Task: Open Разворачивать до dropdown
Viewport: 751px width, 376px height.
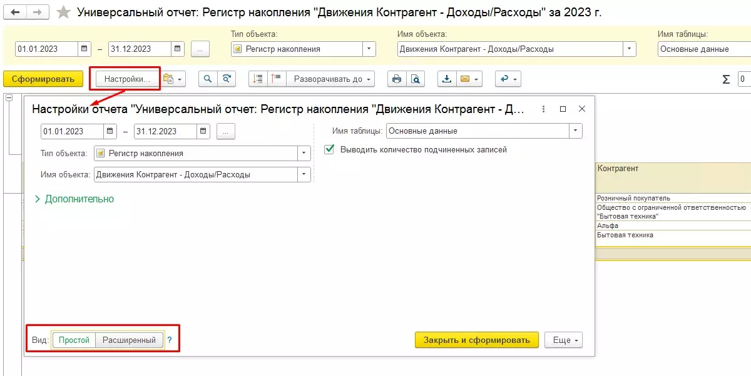Action: click(x=330, y=79)
